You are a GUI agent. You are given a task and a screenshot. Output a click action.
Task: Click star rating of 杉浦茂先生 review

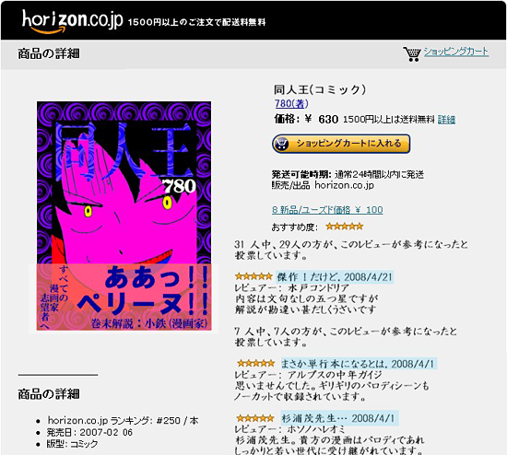pos(255,418)
